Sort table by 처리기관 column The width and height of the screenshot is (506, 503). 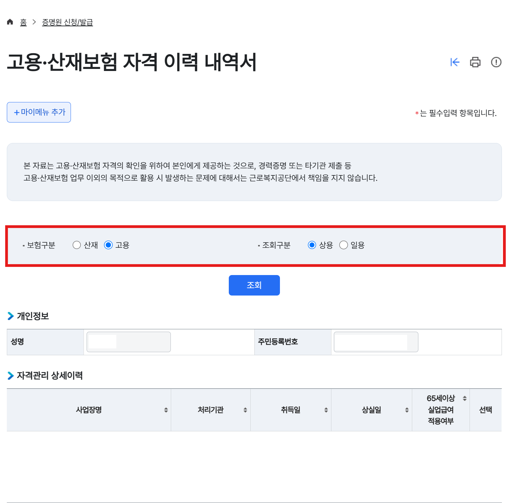[x=245, y=410]
